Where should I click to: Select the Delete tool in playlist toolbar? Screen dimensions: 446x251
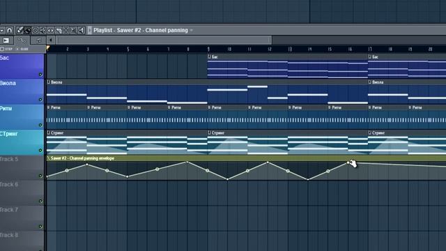36,30
